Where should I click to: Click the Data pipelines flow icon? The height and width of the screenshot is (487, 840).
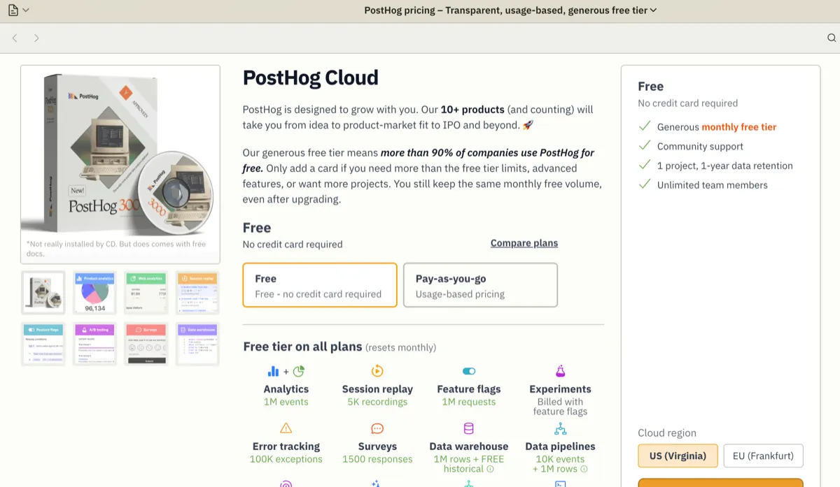560,428
